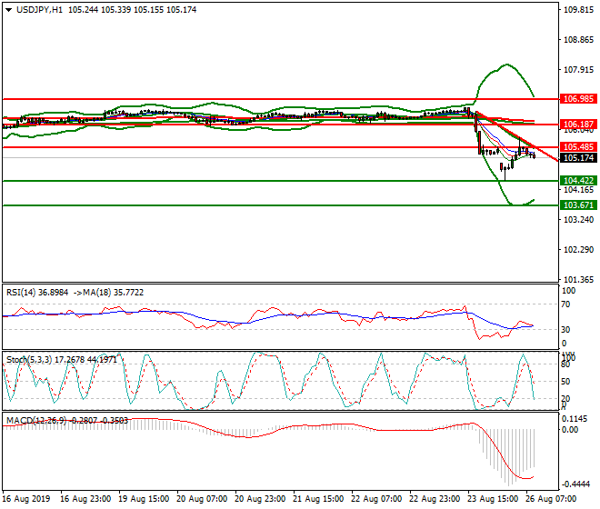Click the 103.671 green support level label
This screenshot has height=509, width=600.
coord(578,205)
